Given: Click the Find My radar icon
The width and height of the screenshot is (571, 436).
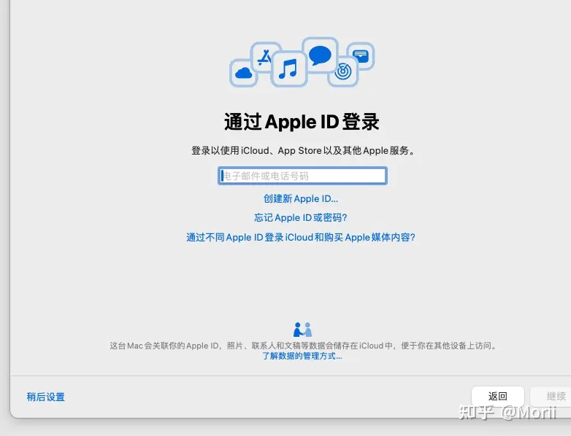Looking at the screenshot, I should (x=343, y=71).
